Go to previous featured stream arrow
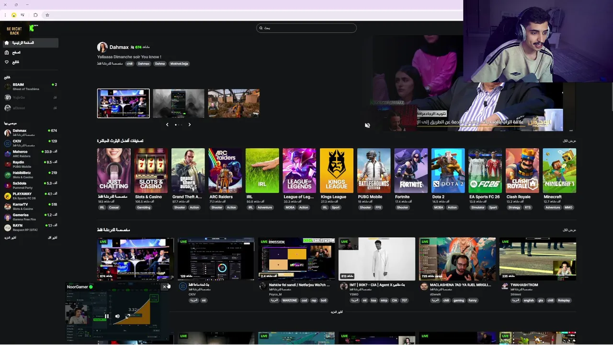 pos(167,125)
